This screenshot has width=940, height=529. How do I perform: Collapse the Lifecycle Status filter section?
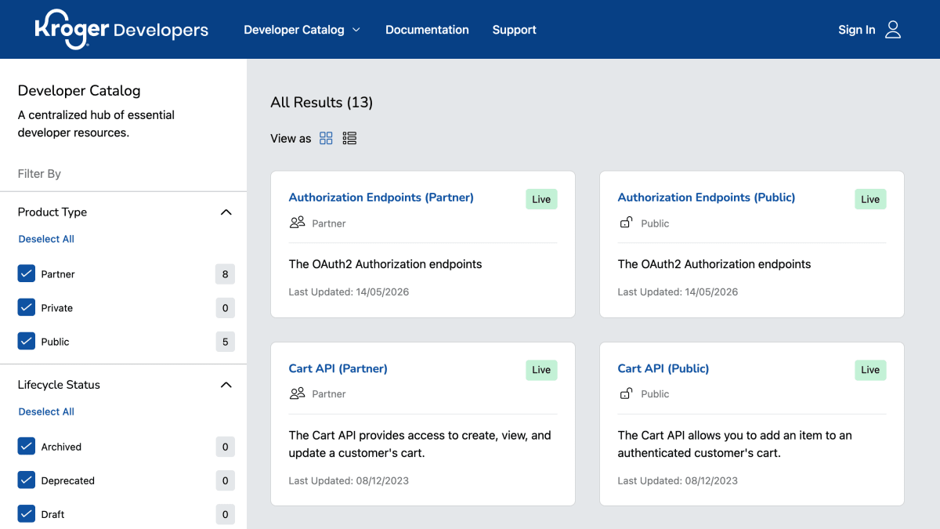point(226,385)
